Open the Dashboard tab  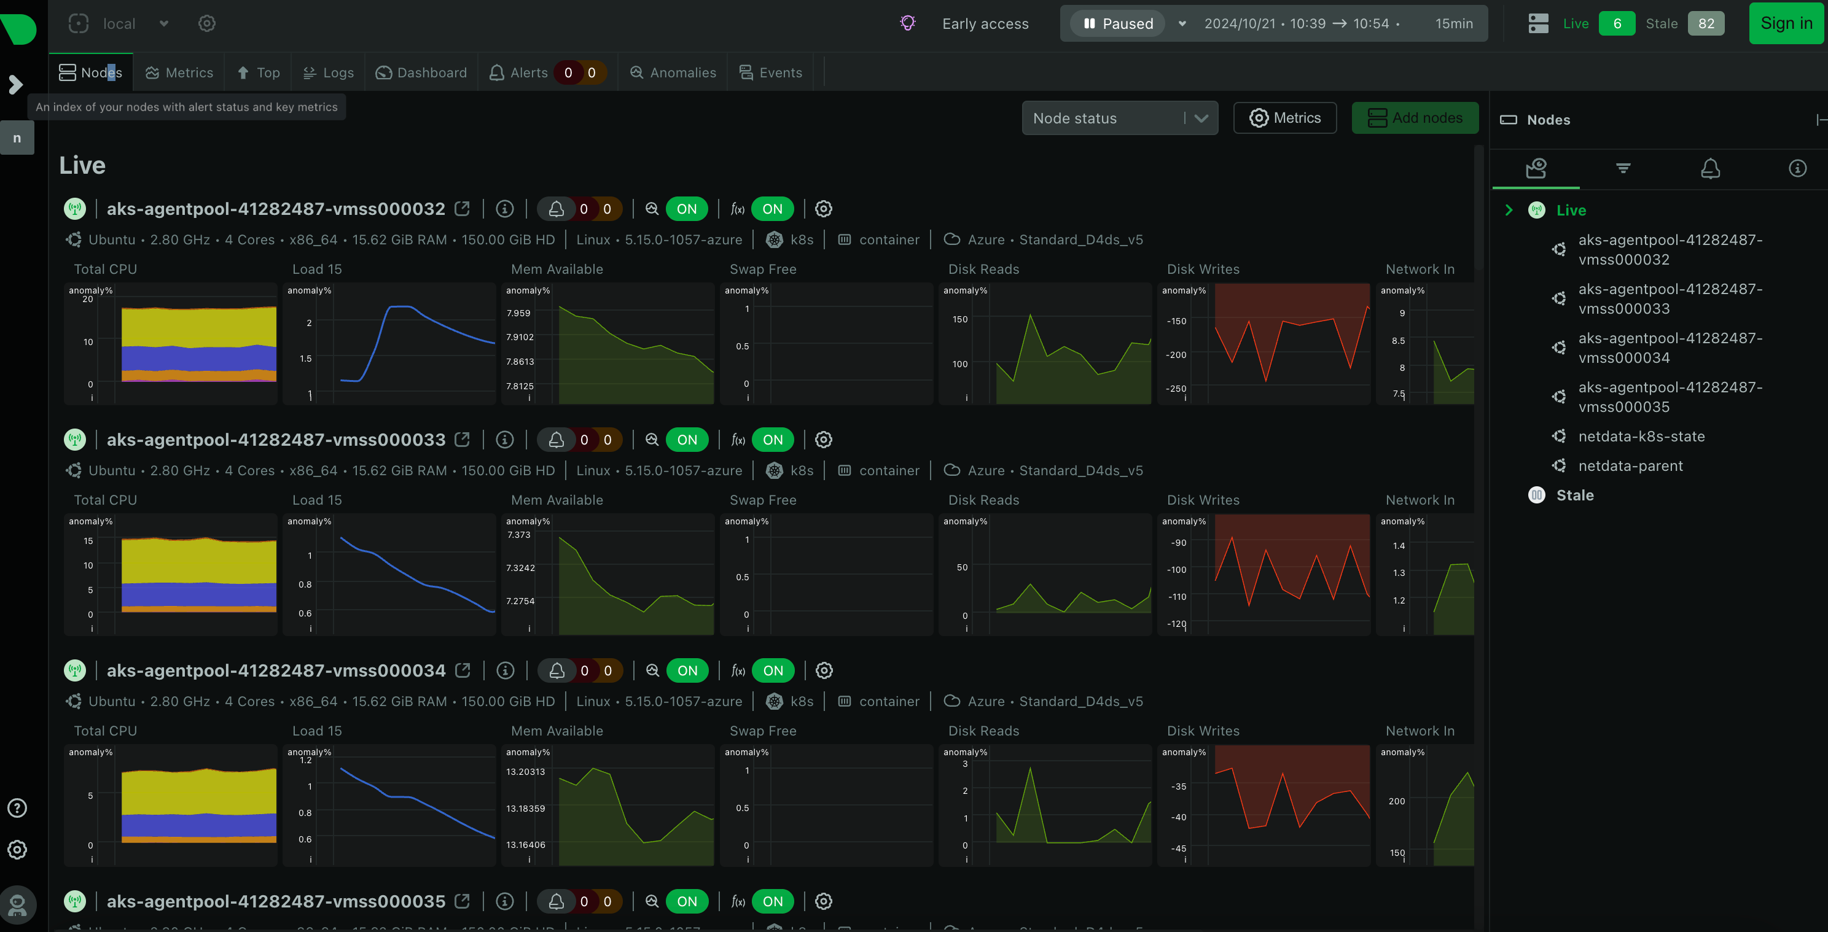pos(421,72)
